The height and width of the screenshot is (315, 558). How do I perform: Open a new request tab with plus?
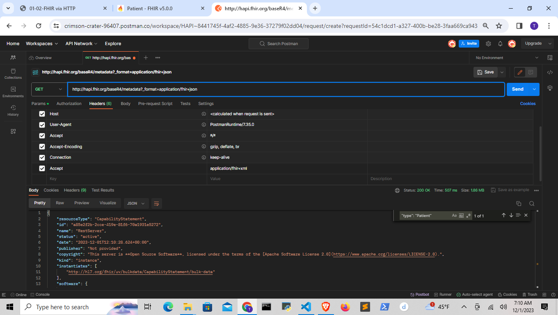pyautogui.click(x=146, y=58)
